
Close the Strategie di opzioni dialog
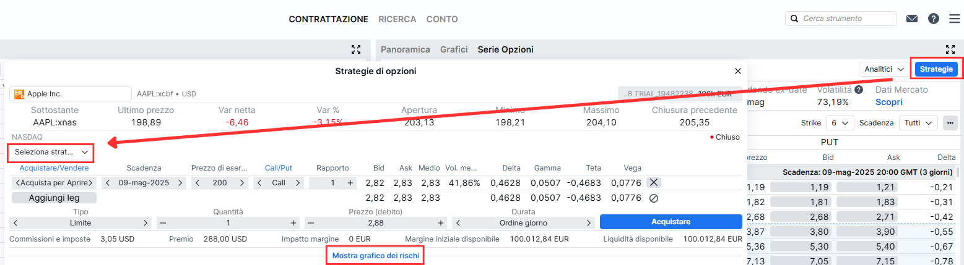pos(737,72)
